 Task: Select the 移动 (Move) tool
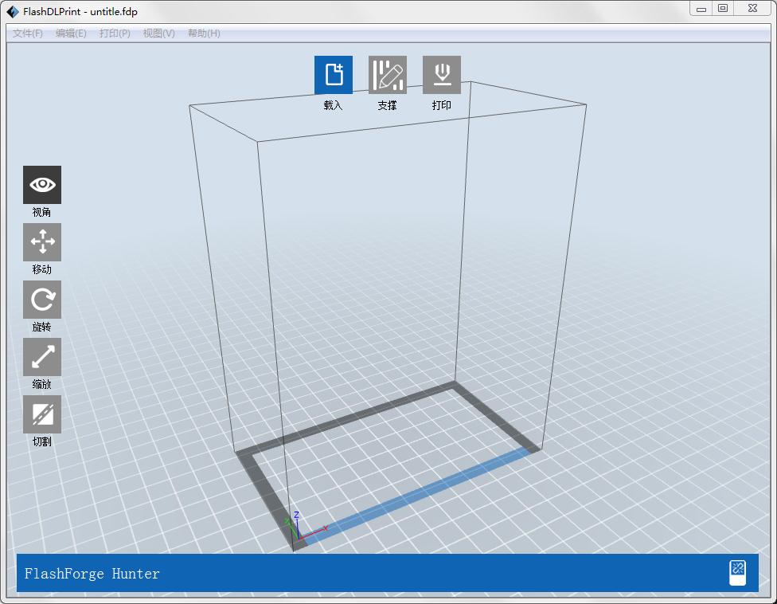tap(42, 242)
